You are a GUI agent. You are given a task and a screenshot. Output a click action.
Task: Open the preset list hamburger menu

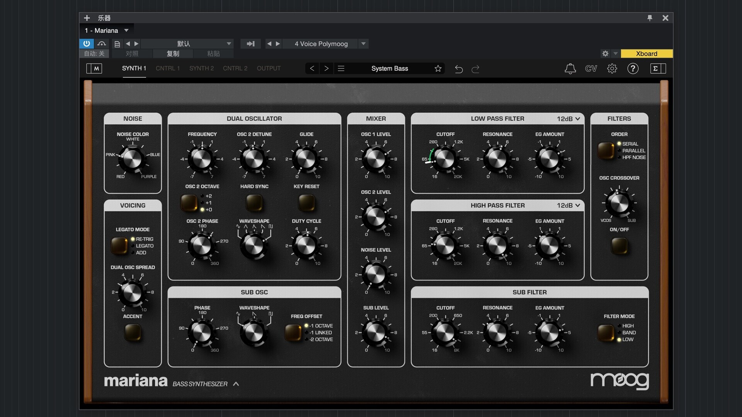coord(341,68)
